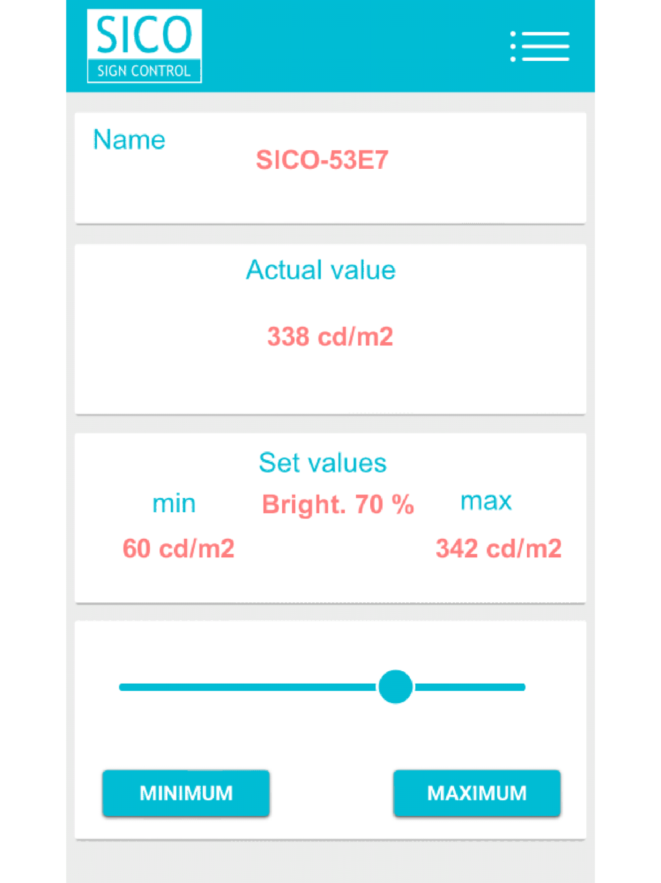
Task: Click the Actual value card panel
Action: tap(330, 329)
